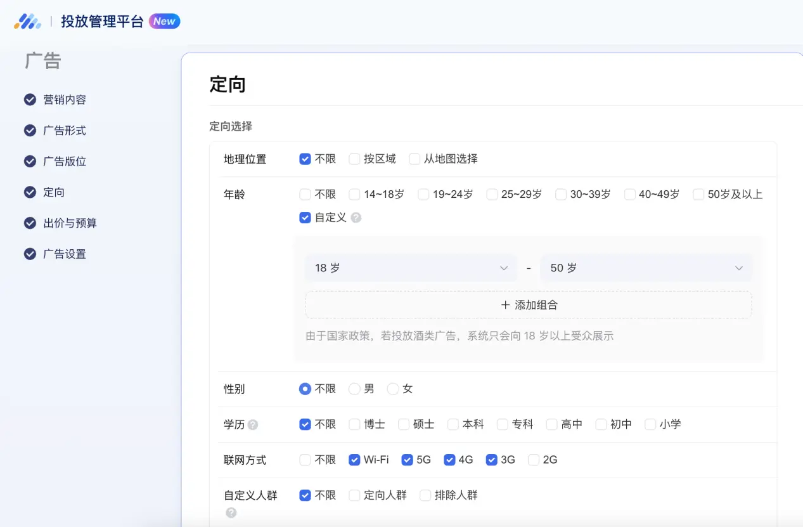Open the help tooltip icon next to 自定义
Viewport: 803px width, 527px height.
click(356, 217)
